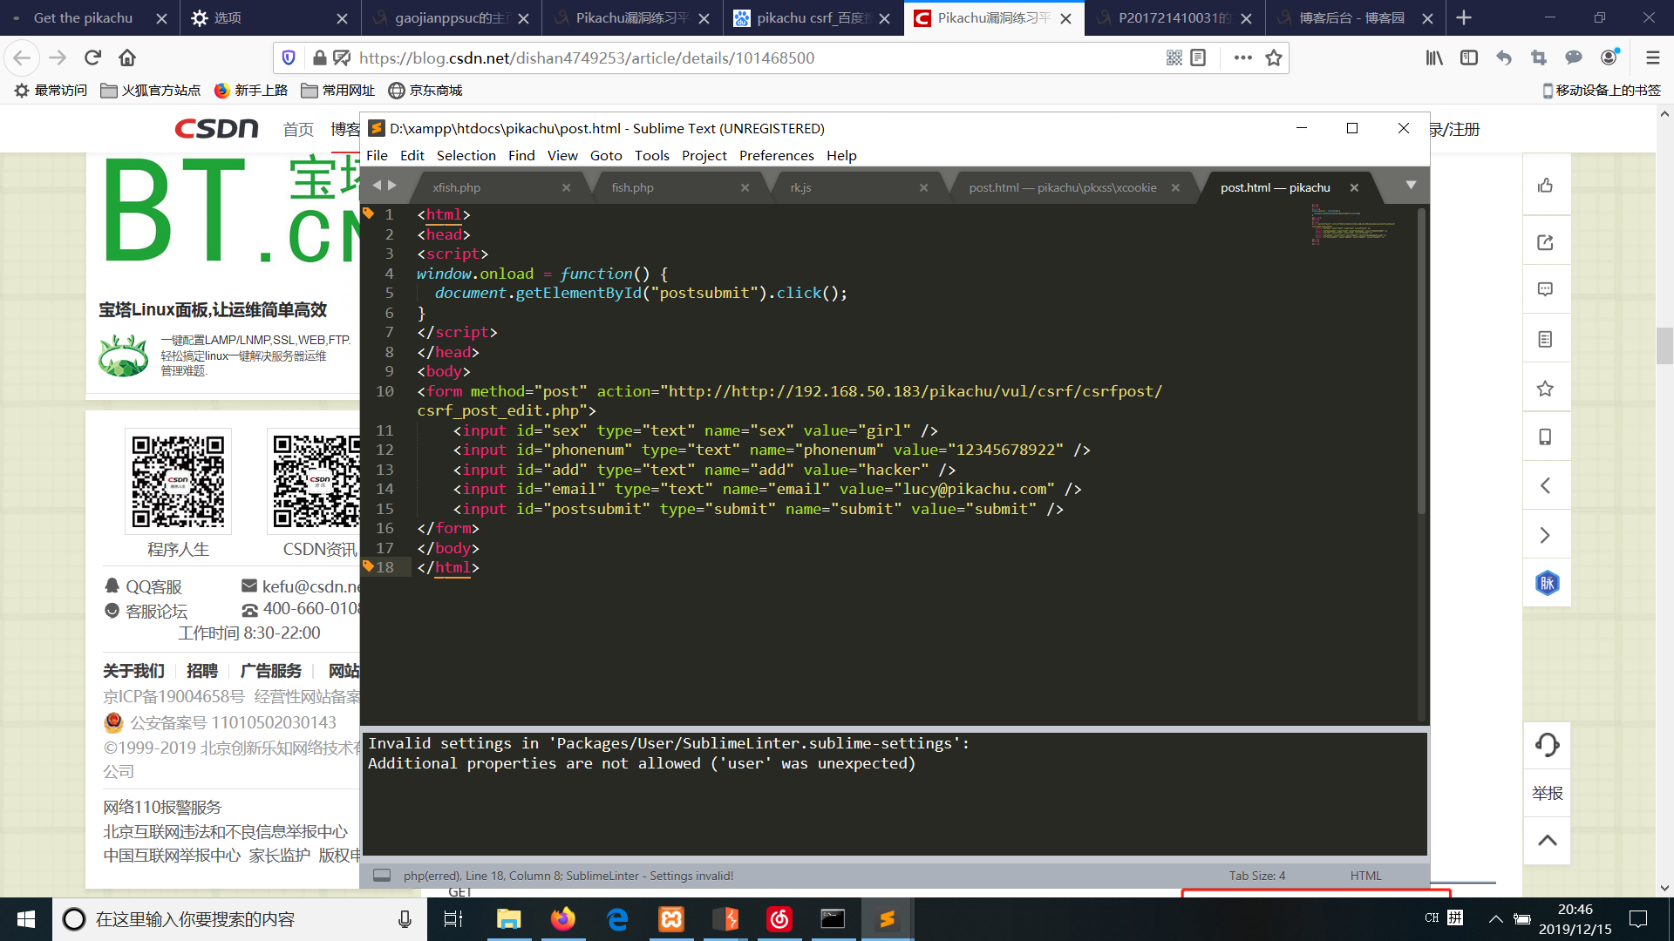
Task: Click the Windows taskbar search box
Action: pyautogui.click(x=235, y=919)
